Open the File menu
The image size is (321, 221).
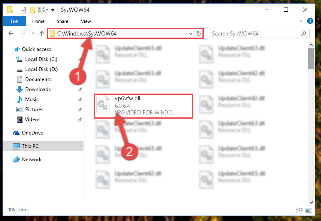click(x=14, y=21)
